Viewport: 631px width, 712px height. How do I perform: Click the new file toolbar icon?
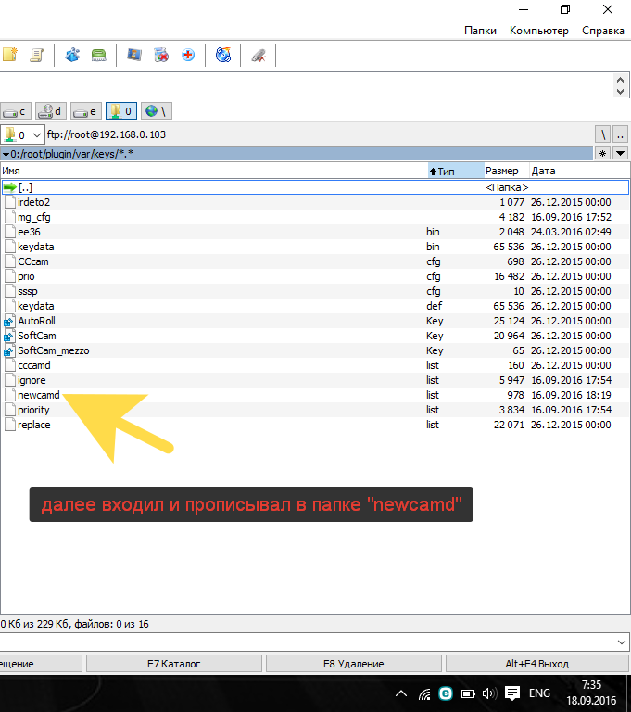pyautogui.click(x=10, y=55)
